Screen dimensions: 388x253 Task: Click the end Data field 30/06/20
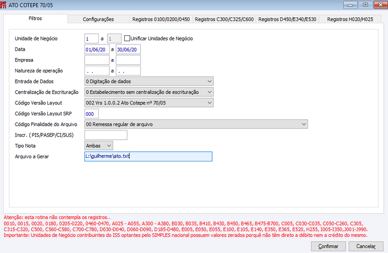pos(128,49)
